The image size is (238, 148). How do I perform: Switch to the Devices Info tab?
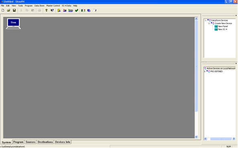63,142
